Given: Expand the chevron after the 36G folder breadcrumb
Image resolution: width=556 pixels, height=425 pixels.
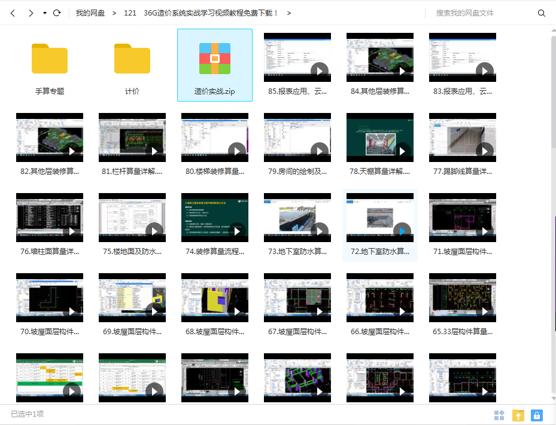Looking at the screenshot, I should [x=289, y=13].
